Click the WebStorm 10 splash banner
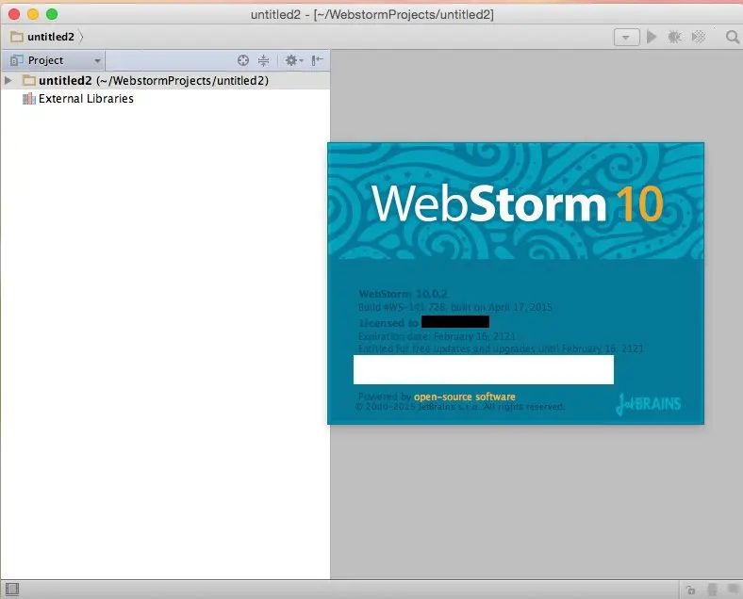Image resolution: width=743 pixels, height=599 pixels. click(516, 202)
